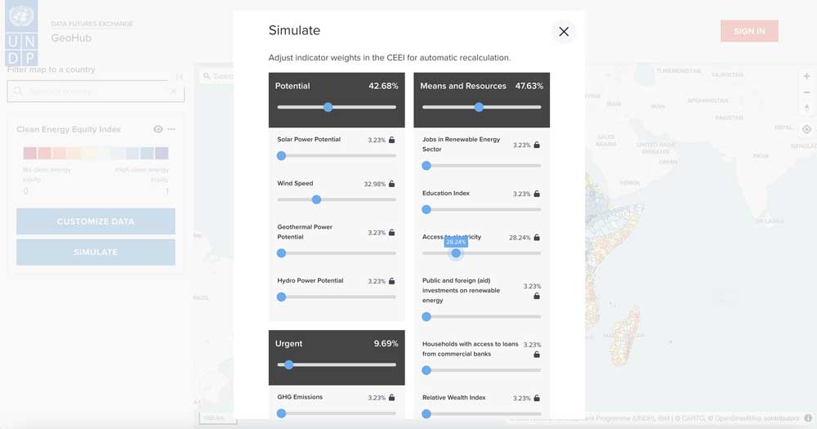Click the CUSTOMIZE DATA button

point(96,221)
